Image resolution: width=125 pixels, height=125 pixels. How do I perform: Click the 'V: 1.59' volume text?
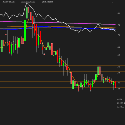click(x=120, y=103)
